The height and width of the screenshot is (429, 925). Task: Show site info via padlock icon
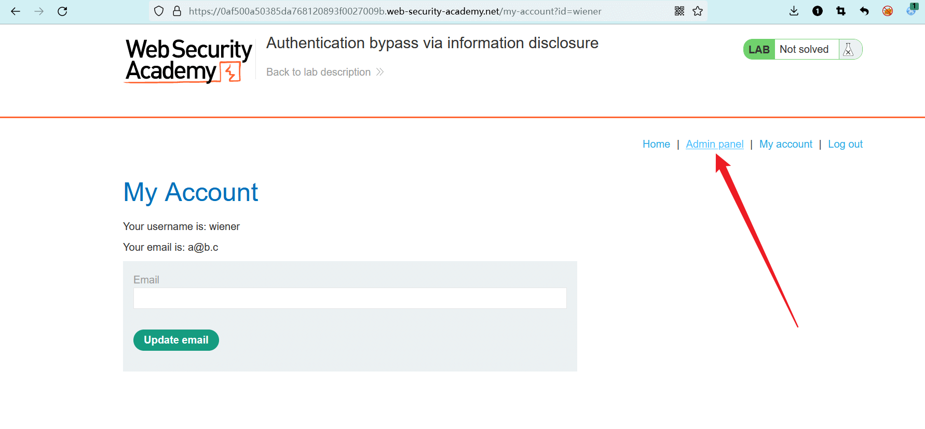[x=177, y=11]
